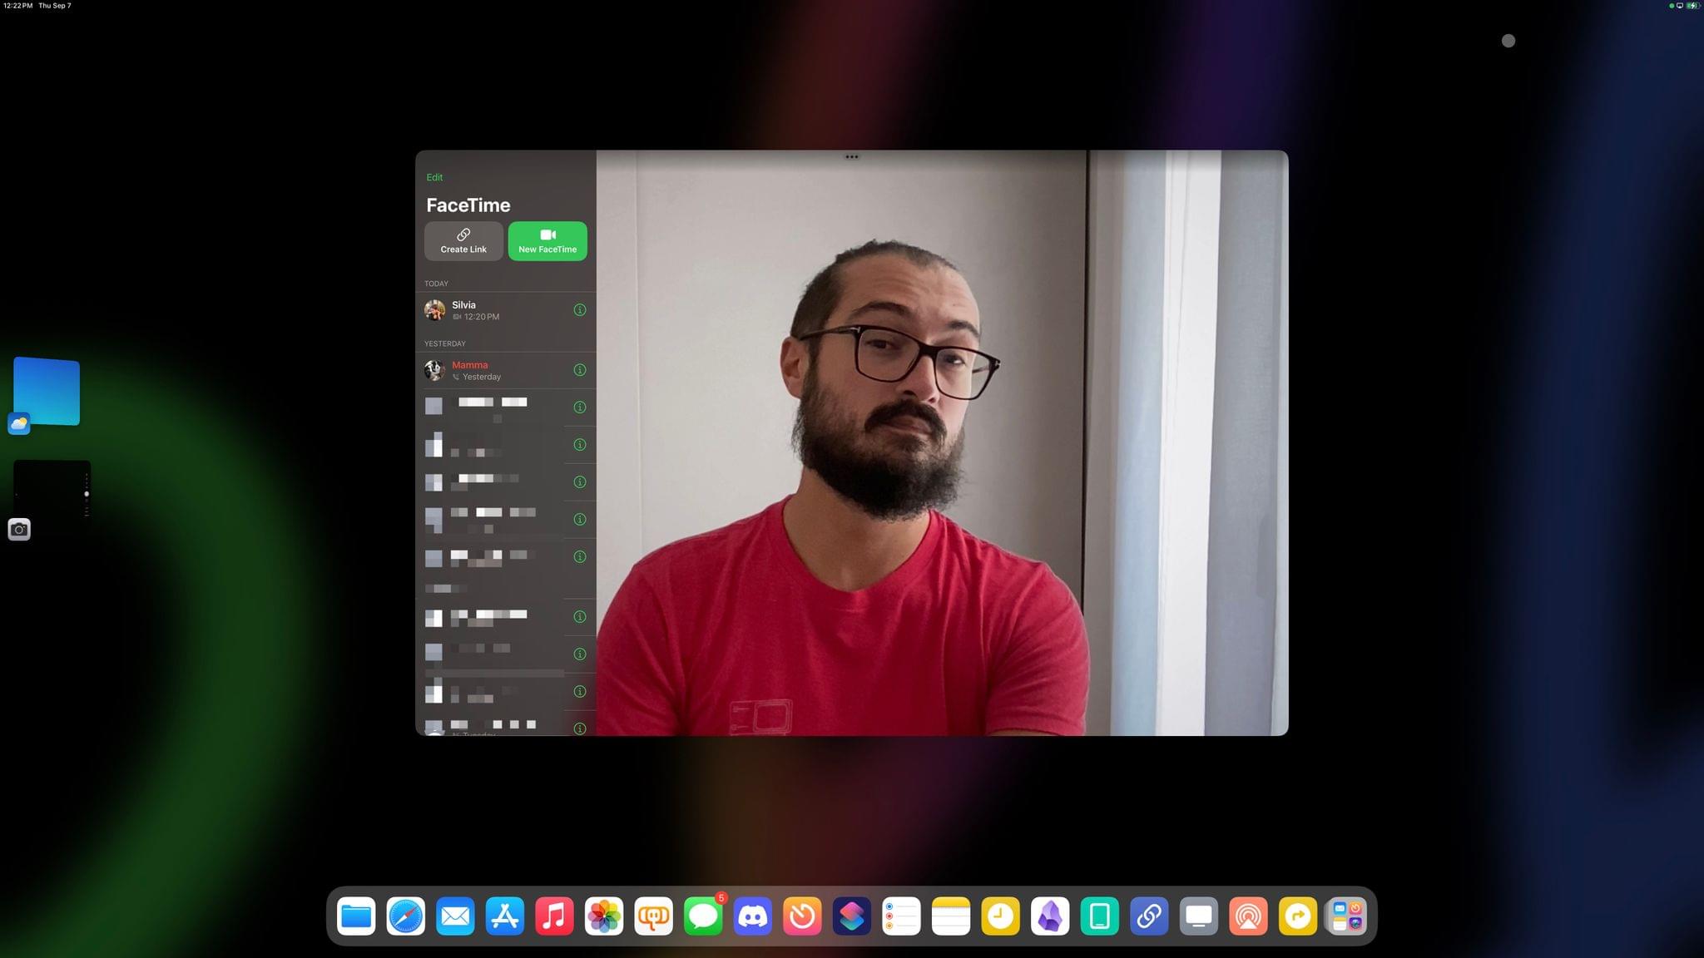Tap the FaceTime title header area
Viewport: 1704px width, 958px height.
click(467, 205)
